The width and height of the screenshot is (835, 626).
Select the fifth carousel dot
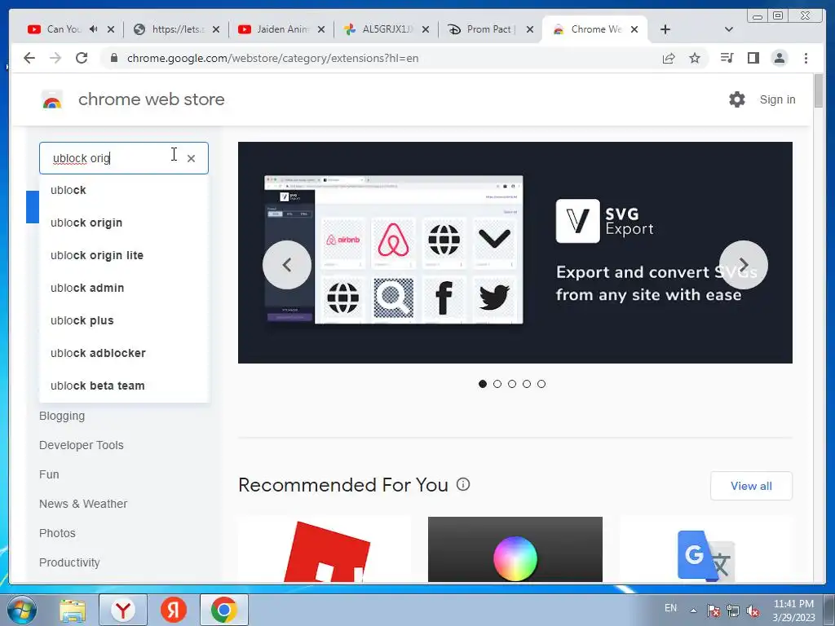(x=541, y=384)
